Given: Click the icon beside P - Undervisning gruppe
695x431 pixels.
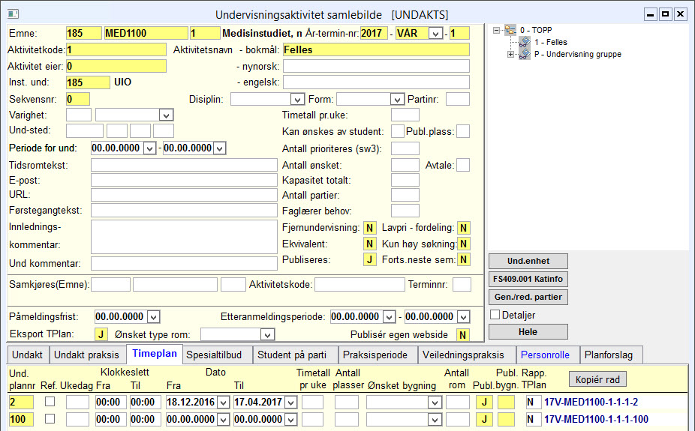Looking at the screenshot, I should [x=525, y=55].
